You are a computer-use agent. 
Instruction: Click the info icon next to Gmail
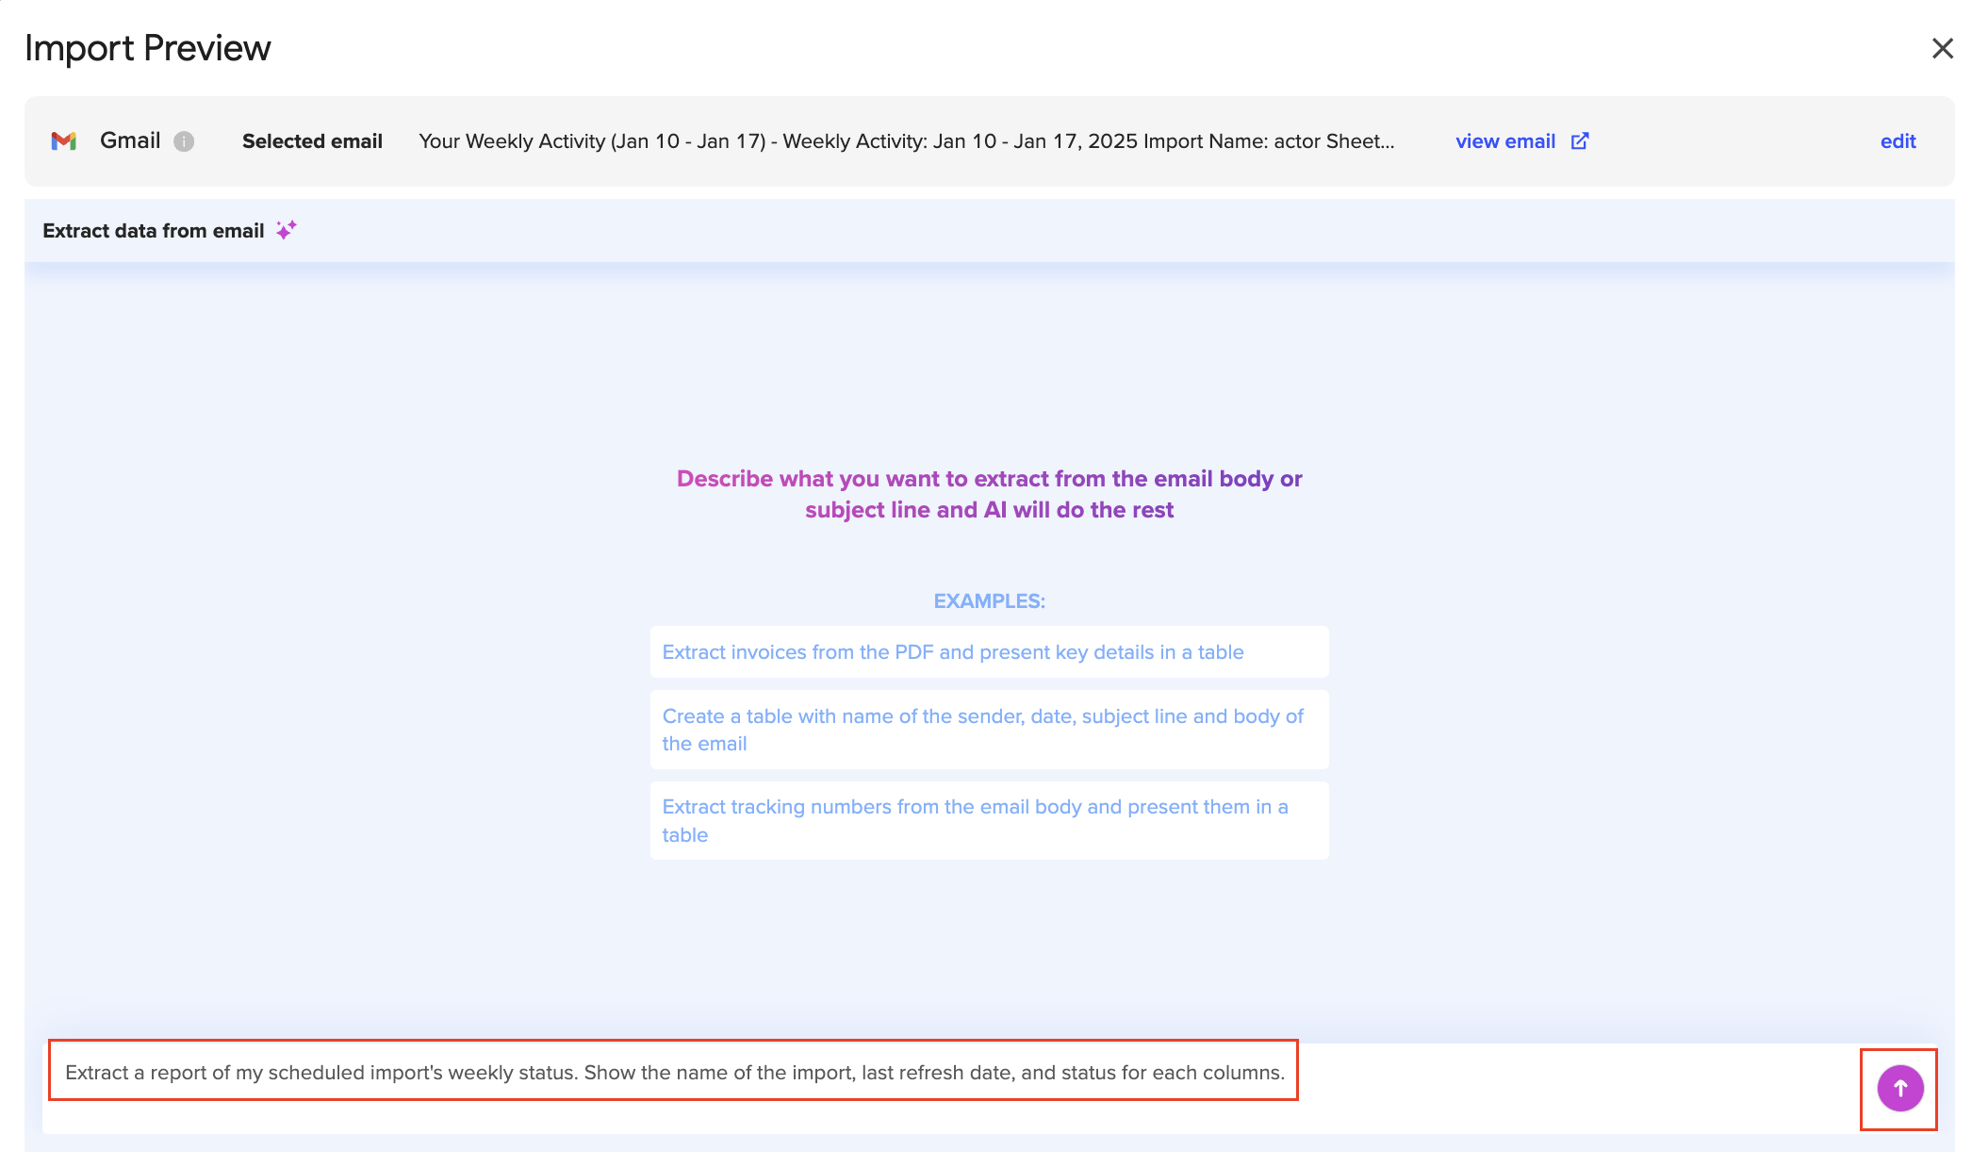pos(184,141)
